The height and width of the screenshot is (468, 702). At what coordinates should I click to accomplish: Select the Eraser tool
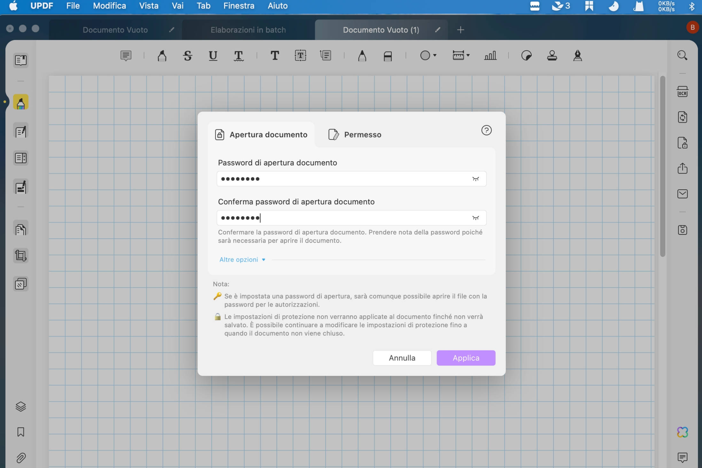point(388,56)
